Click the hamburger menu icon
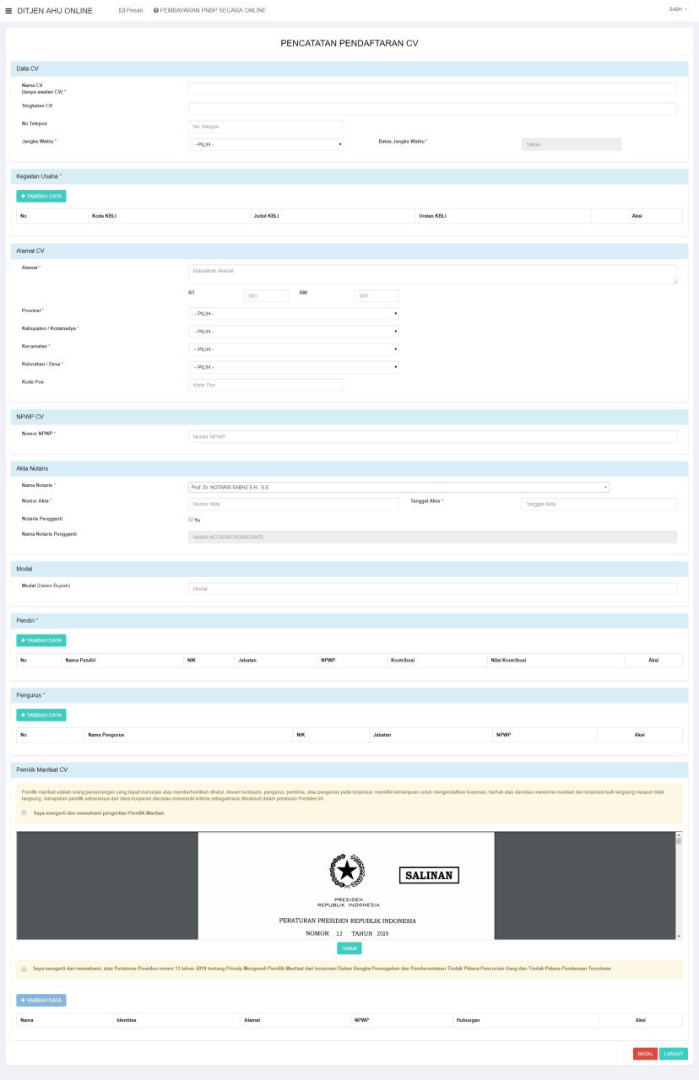Viewport: 699px width, 1080px height. point(8,11)
